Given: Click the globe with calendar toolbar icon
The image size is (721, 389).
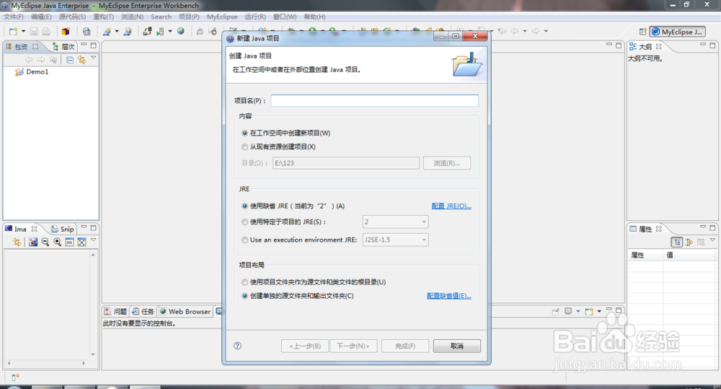Looking at the screenshot, I should pyautogui.click(x=87, y=31).
